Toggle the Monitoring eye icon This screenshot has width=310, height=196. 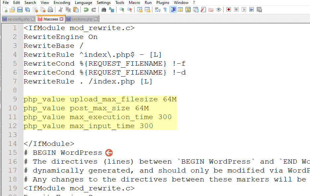tap(219, 10)
